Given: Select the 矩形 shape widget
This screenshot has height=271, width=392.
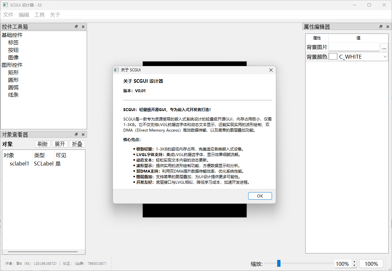Looking at the screenshot, I should pos(13,72).
